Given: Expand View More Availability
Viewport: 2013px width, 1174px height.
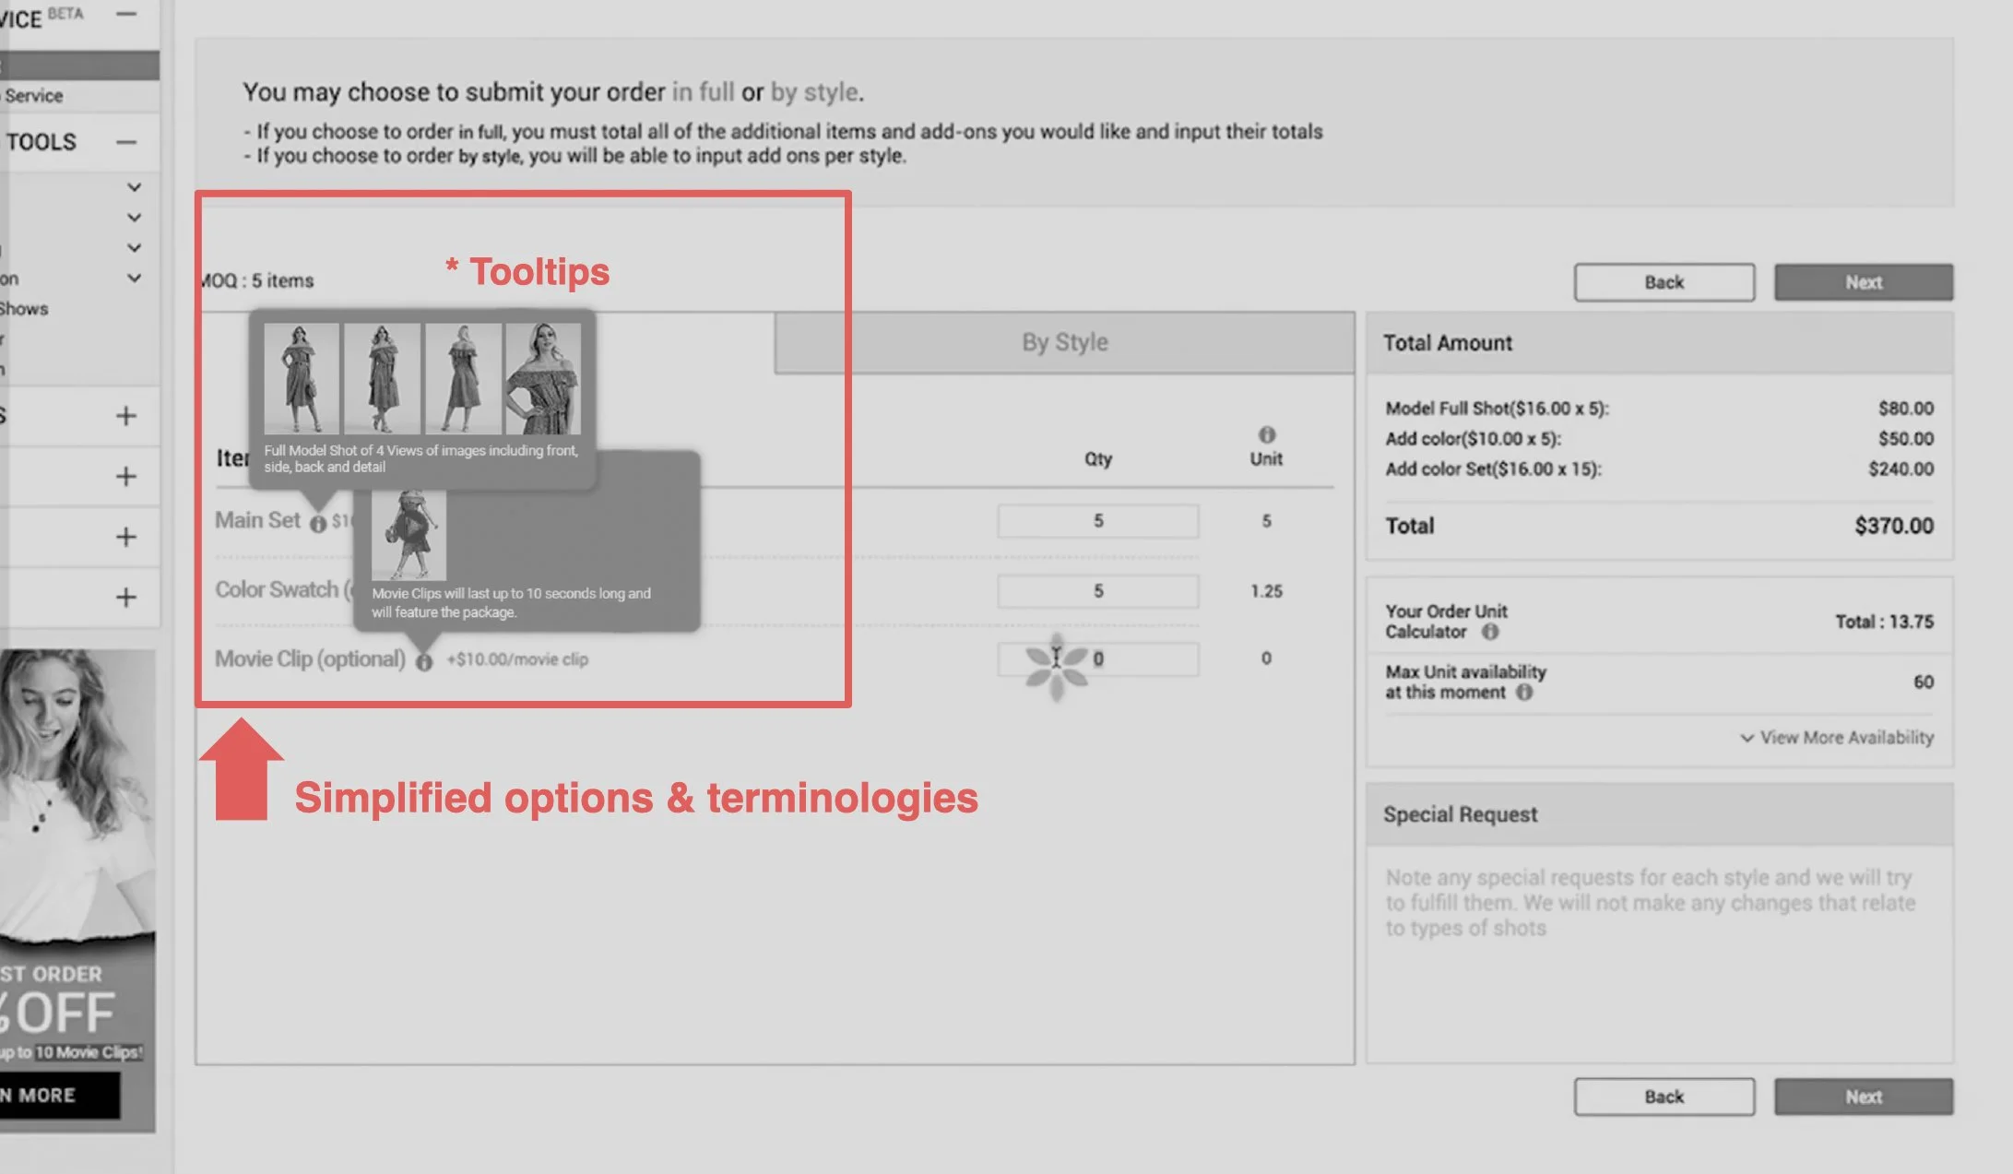Looking at the screenshot, I should 1836,738.
